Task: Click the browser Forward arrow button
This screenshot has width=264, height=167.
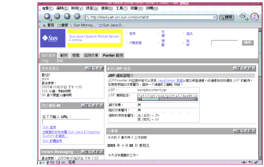Action: coord(57,16)
